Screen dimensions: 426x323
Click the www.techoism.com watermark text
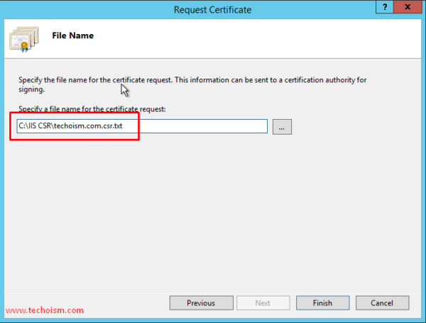[44, 310]
